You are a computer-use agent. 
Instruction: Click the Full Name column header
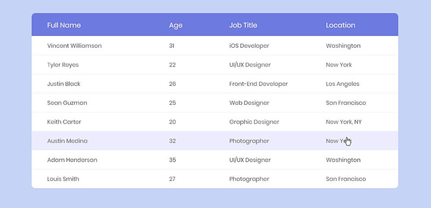[x=64, y=25]
